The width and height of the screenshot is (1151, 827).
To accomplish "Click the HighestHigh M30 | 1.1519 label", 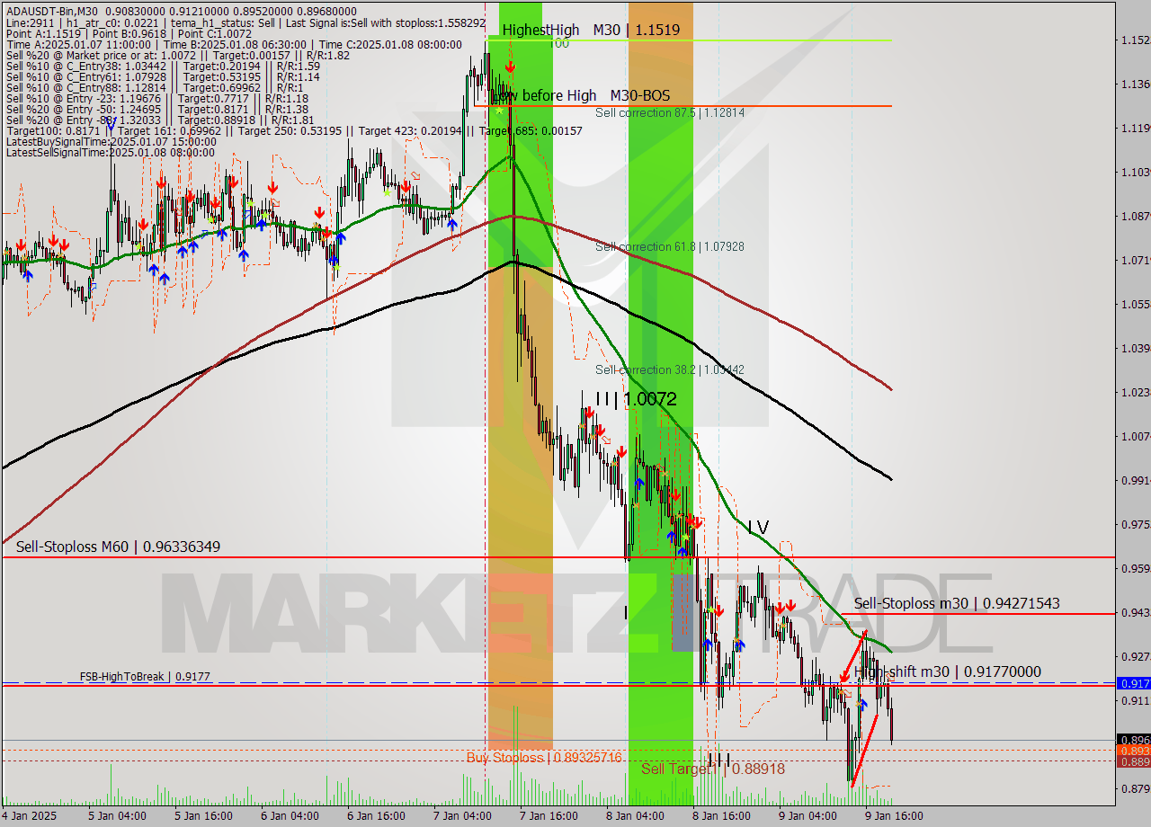I will [591, 30].
